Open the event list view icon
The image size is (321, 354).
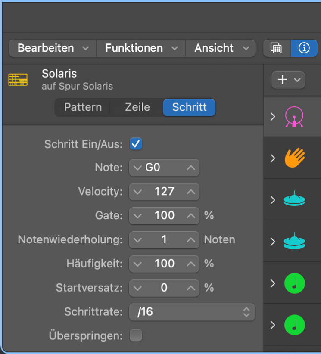click(276, 48)
